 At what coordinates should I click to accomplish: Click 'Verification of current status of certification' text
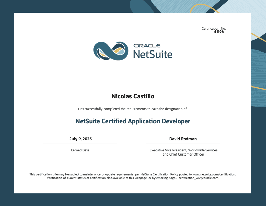coord(76,178)
